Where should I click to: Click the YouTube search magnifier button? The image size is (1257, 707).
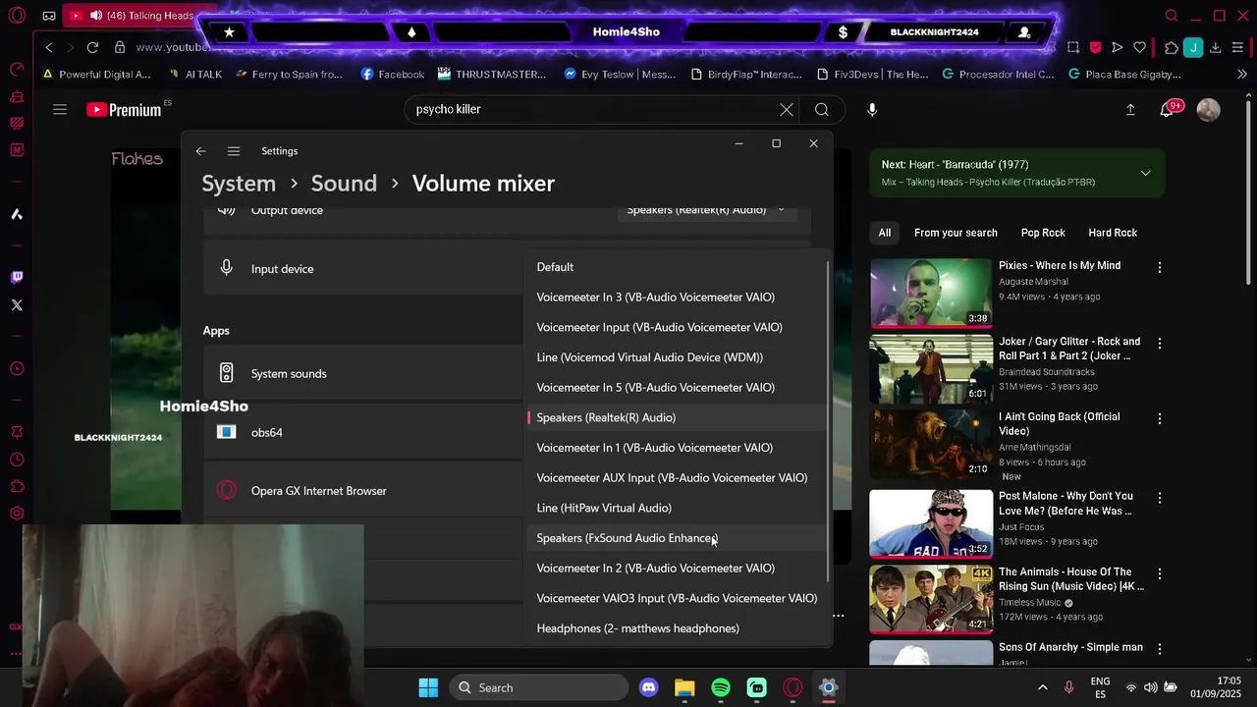(822, 110)
